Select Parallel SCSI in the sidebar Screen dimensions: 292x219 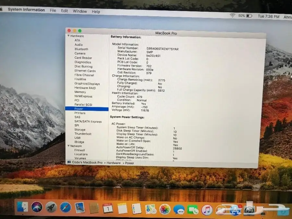pos(83,105)
